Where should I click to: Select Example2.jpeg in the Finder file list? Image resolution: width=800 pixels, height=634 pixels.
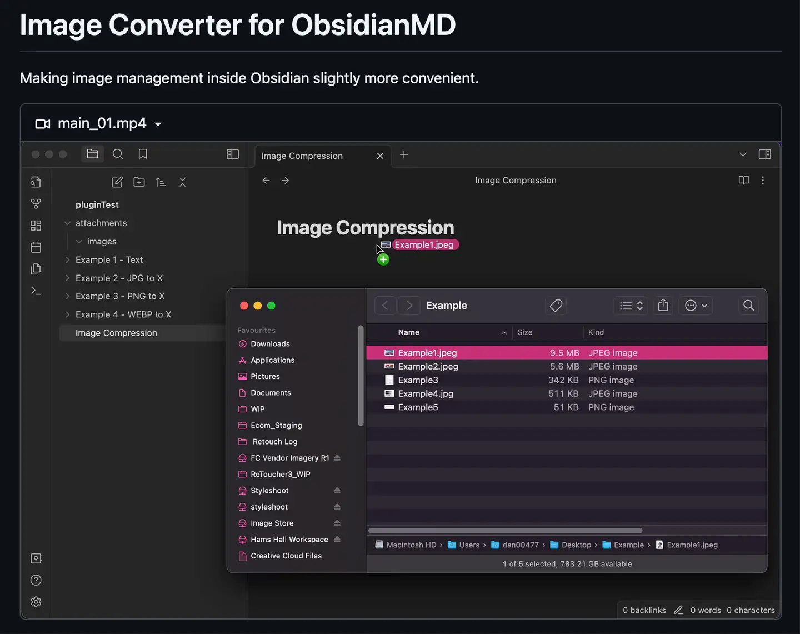point(567,367)
